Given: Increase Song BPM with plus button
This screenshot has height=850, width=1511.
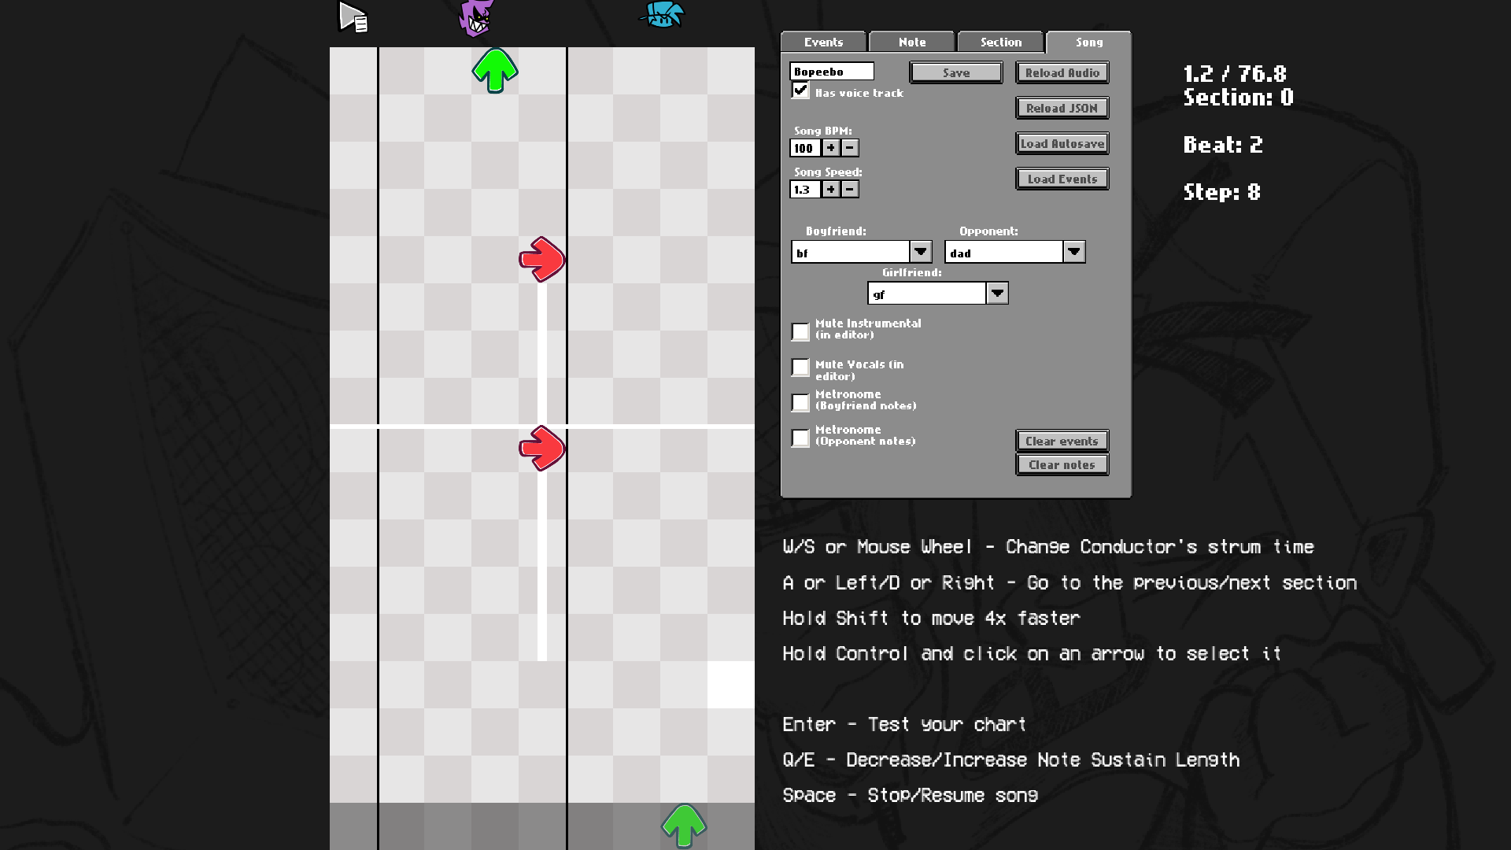Looking at the screenshot, I should click(831, 148).
